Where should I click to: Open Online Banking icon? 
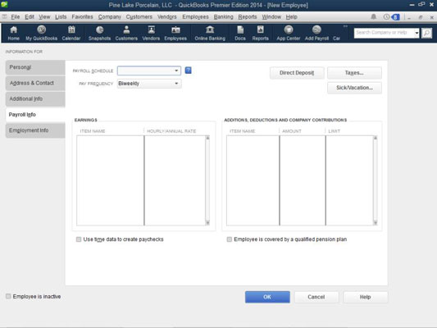coord(210,33)
